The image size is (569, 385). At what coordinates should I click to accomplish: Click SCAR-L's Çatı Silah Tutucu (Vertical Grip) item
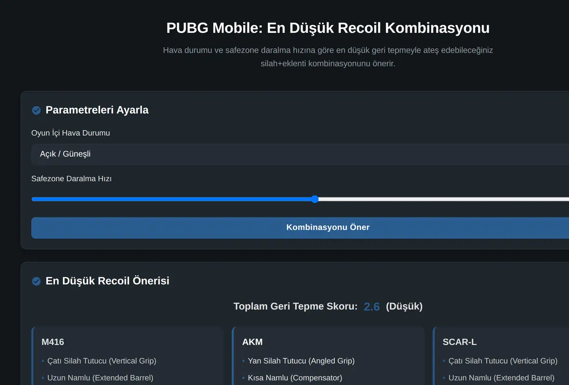click(503, 361)
